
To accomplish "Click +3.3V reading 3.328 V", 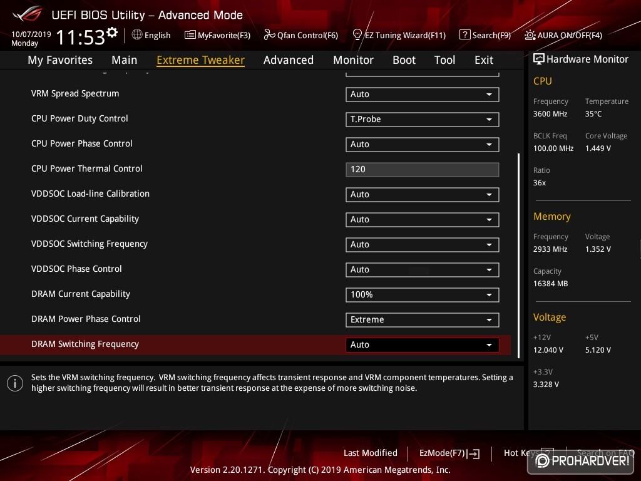I will [546, 385].
